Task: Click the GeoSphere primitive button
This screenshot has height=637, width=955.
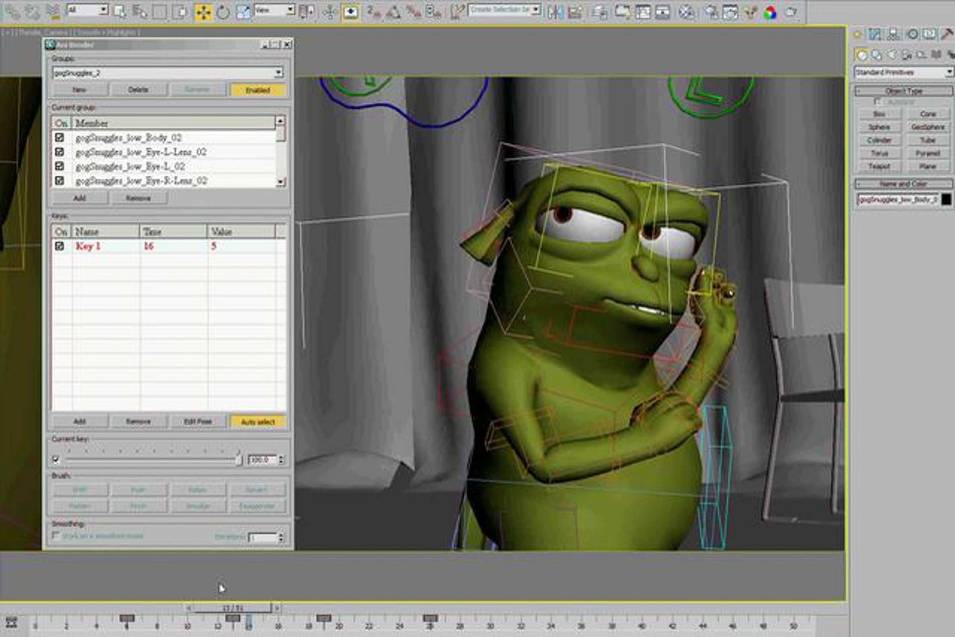Action: [928, 127]
